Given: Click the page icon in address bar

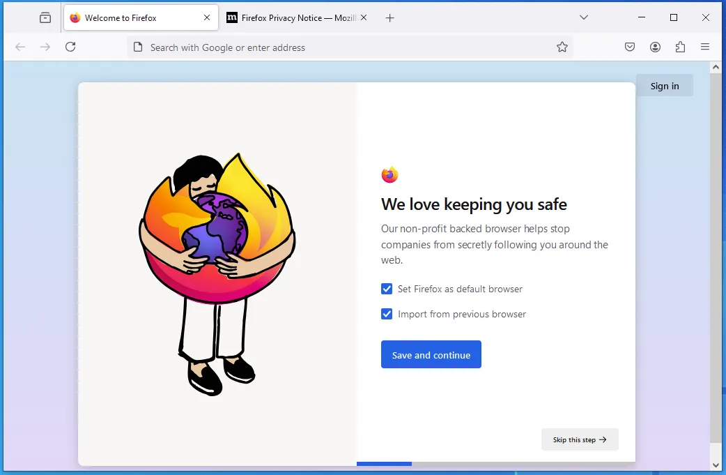Looking at the screenshot, I should [x=138, y=47].
